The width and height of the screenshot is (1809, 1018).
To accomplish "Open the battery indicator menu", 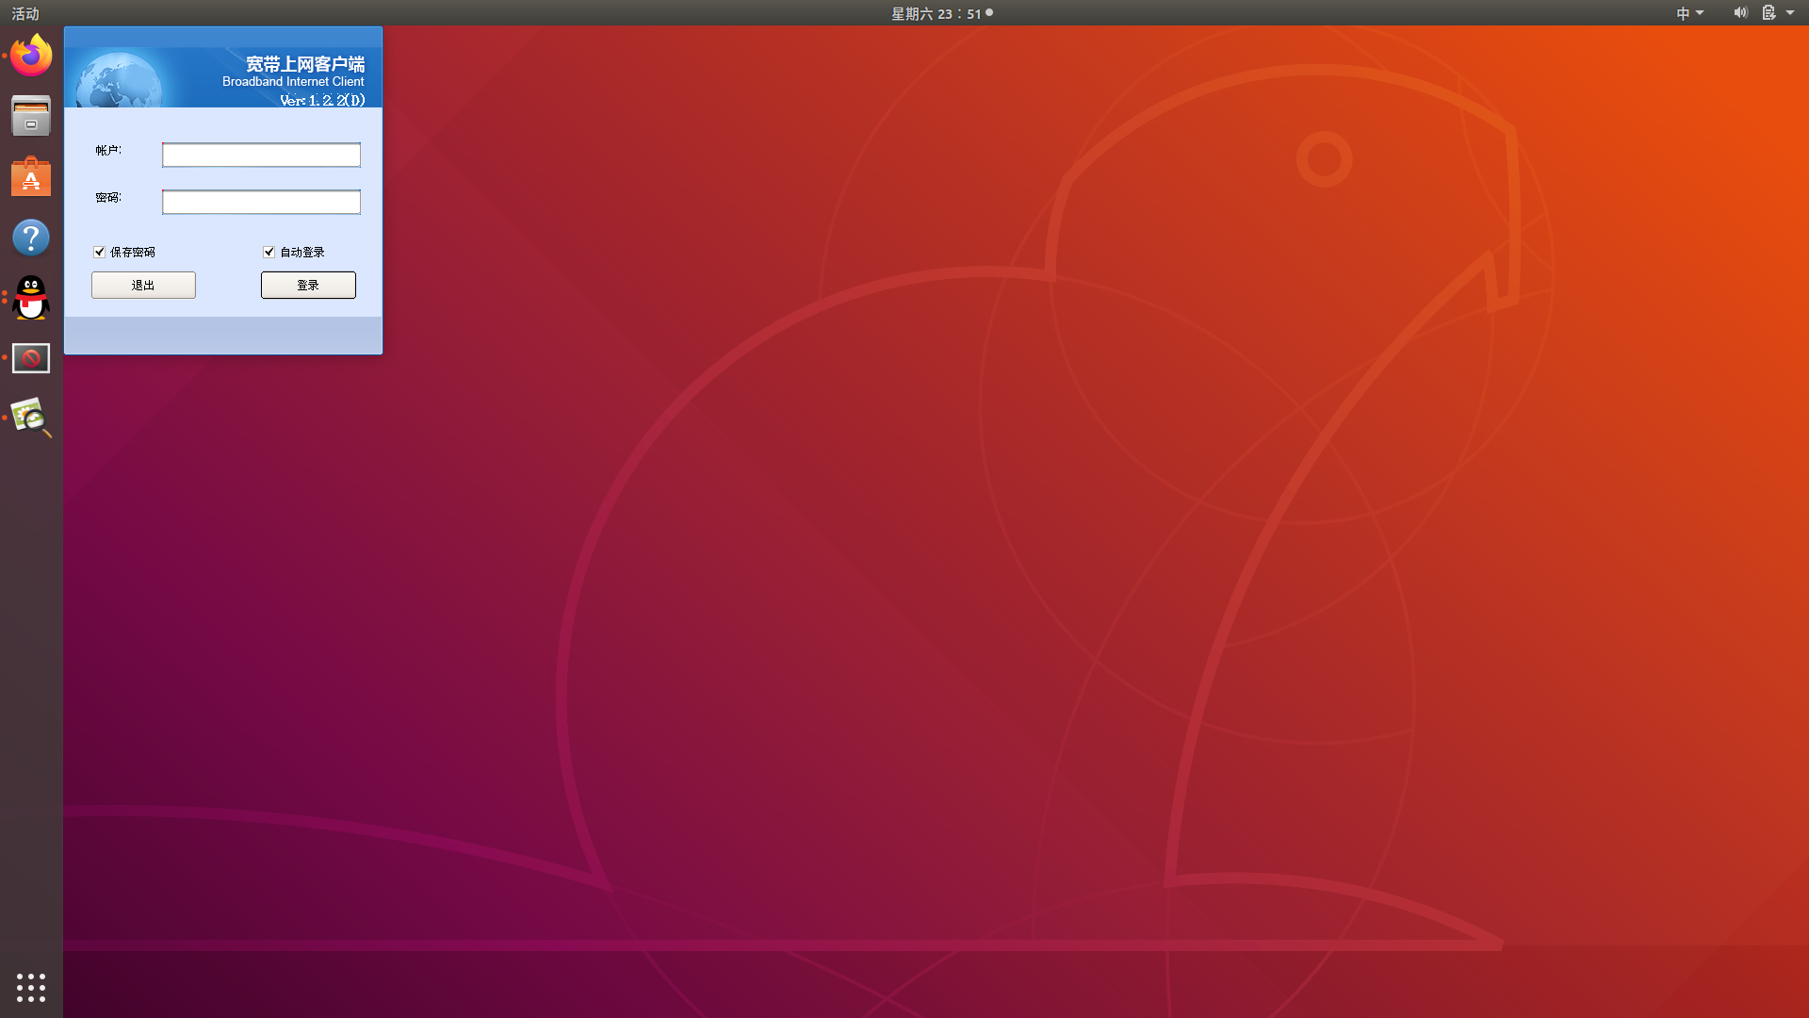I will pos(1770,12).
